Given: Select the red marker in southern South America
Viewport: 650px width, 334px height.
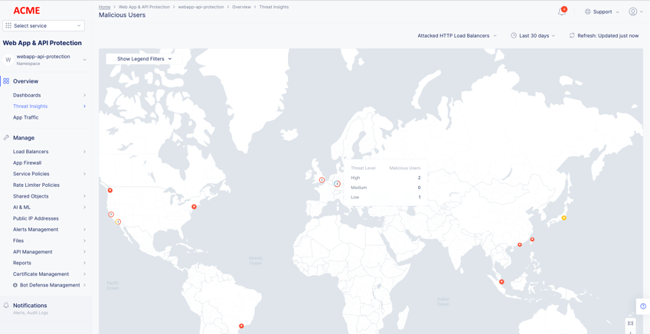Looking at the screenshot, I should click(x=241, y=326).
